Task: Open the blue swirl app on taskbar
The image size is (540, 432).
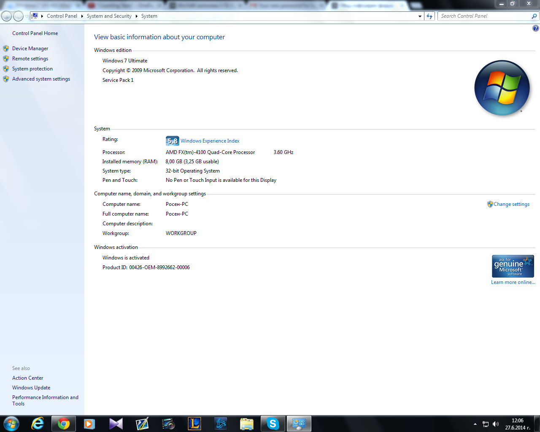Action: [221, 424]
